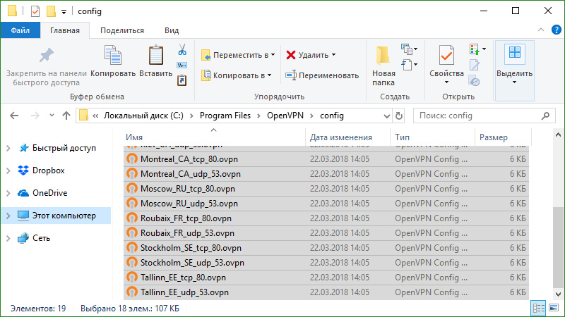Viewport: 565px width, 317px height.
Task: Open the Вид (View) ribbon tab
Action: pos(171,30)
